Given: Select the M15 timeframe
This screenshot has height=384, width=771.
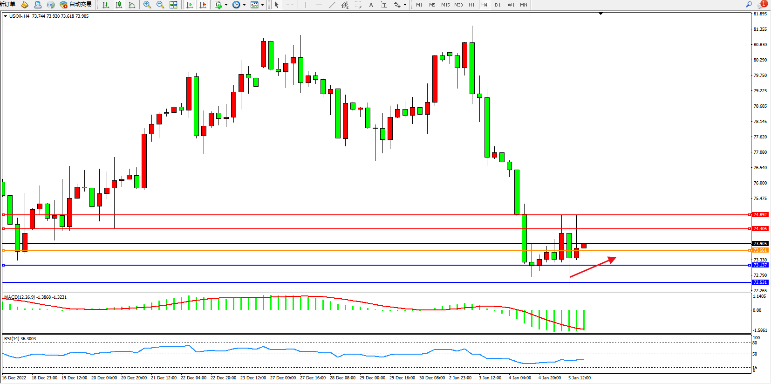Looking at the screenshot, I should point(445,5).
